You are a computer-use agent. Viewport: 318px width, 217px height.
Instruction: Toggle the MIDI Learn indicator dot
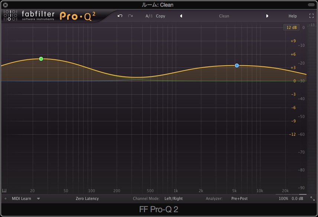pos(6,198)
